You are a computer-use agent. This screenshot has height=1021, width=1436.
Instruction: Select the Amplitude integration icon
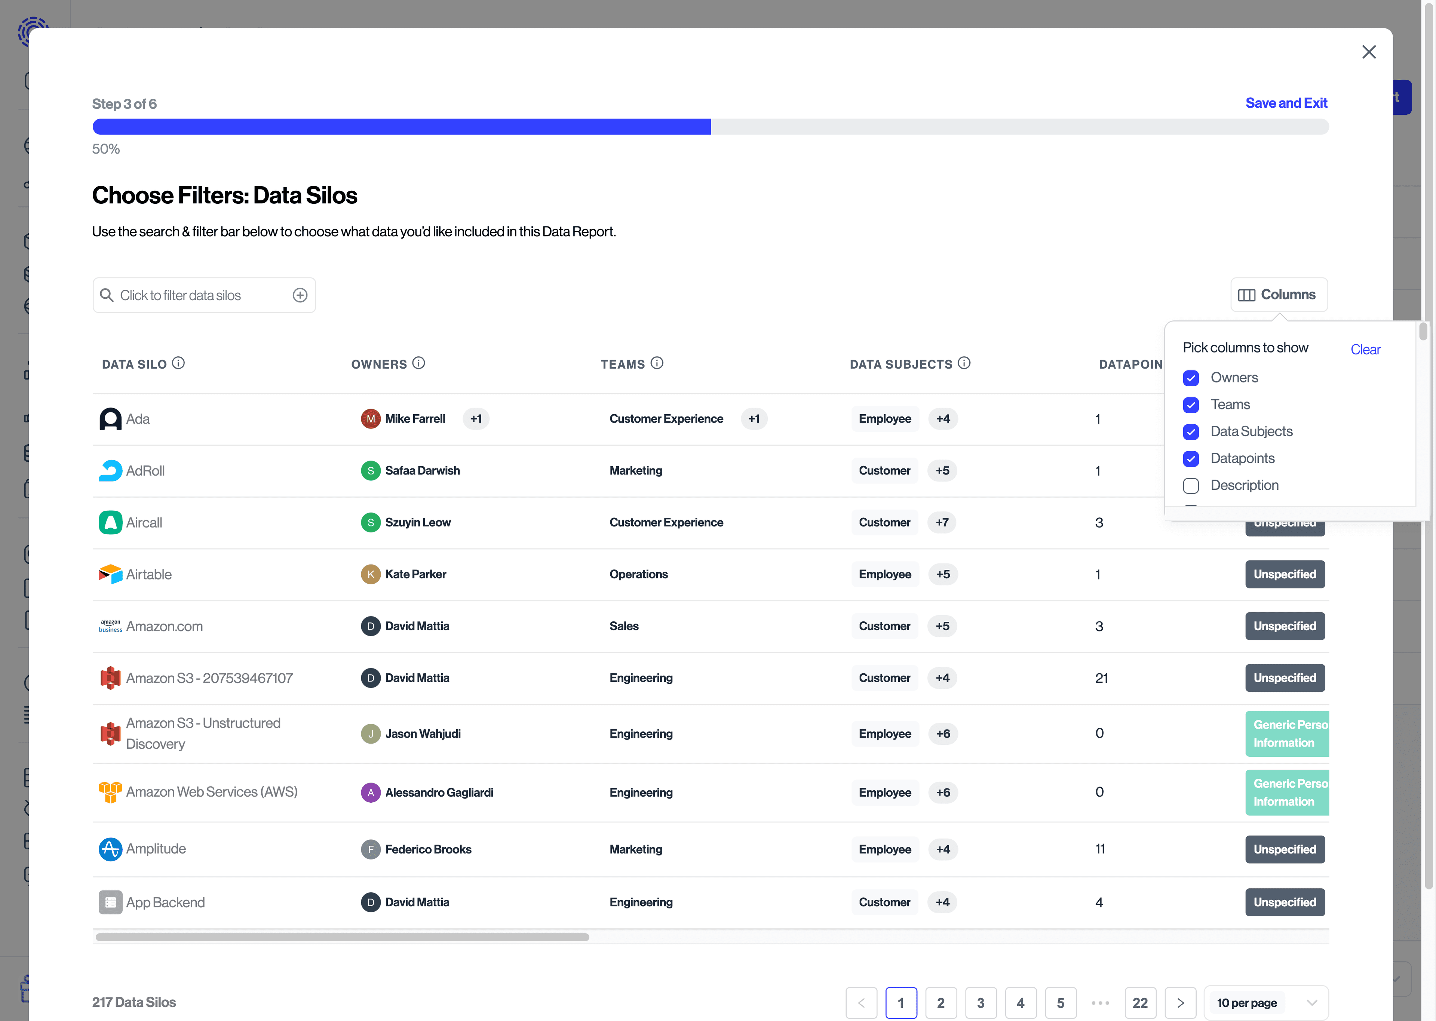(110, 849)
